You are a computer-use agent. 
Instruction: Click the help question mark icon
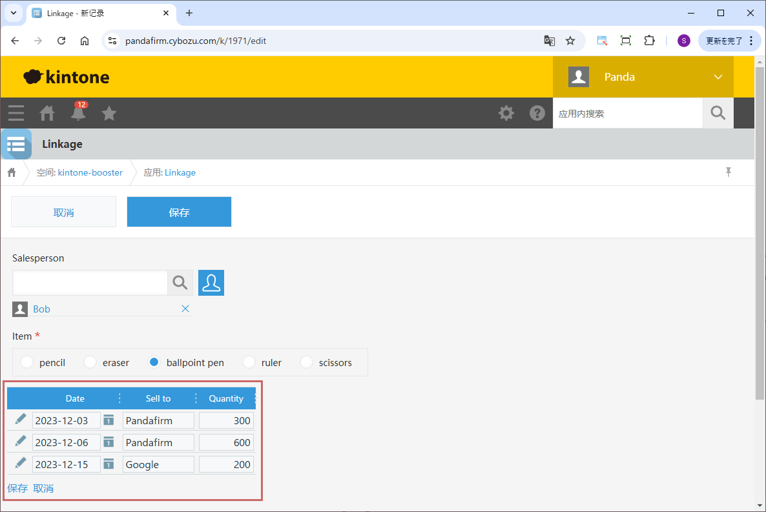point(537,113)
